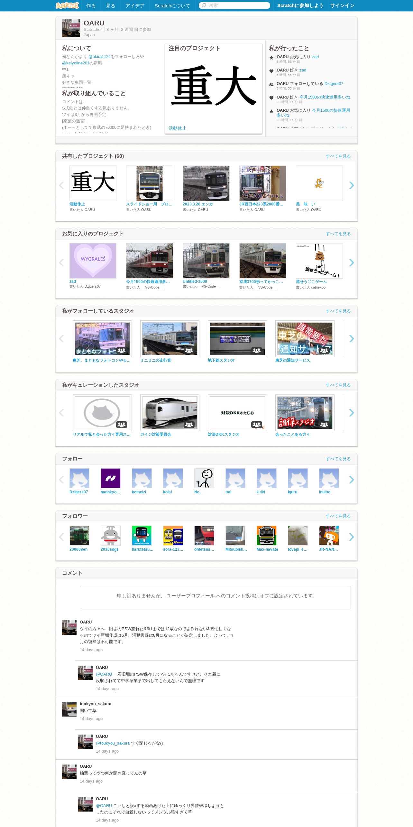Open Dzigers07 link in activity feed
Screen dimensions: 413x827
tap(334, 84)
